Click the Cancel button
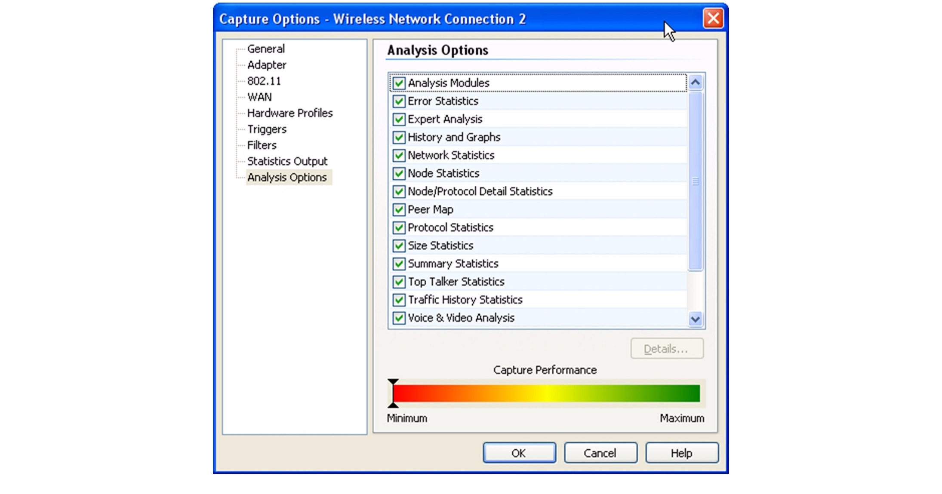This screenshot has height=494, width=942. [x=600, y=453]
